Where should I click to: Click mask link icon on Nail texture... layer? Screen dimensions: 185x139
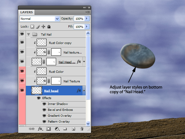pyautogui.click(x=49, y=52)
